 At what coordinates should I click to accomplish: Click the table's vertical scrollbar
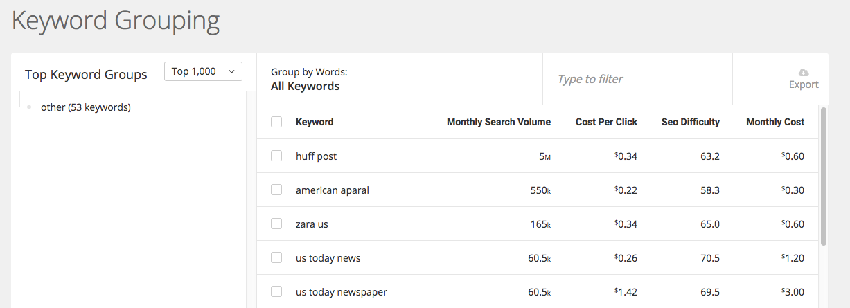[823, 176]
